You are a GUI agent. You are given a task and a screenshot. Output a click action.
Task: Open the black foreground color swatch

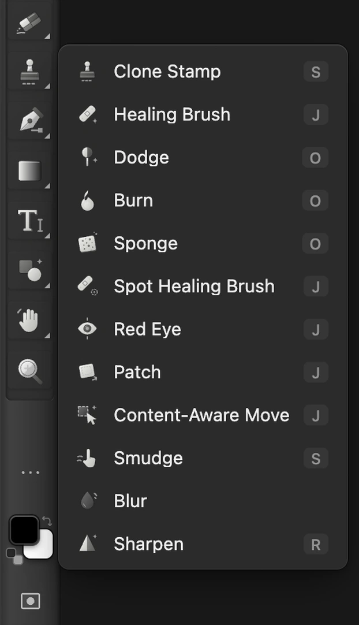[24, 530]
